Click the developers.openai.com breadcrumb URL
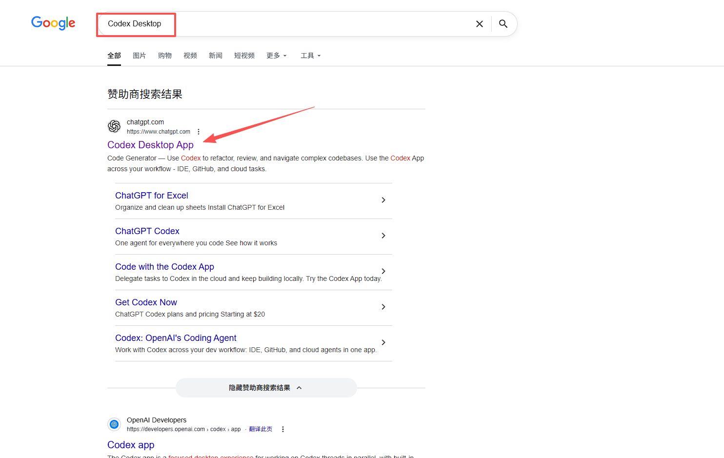724x458 pixels. pyautogui.click(x=184, y=429)
